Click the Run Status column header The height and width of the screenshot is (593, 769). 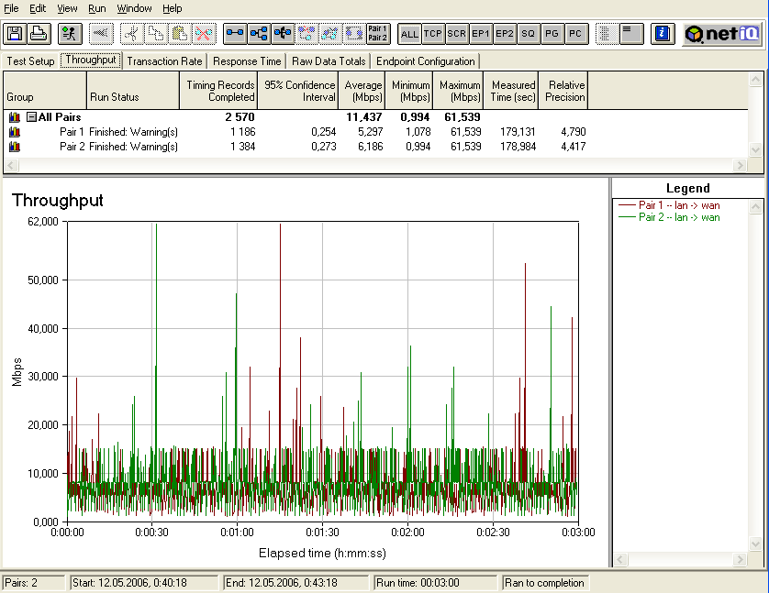pyautogui.click(x=114, y=96)
